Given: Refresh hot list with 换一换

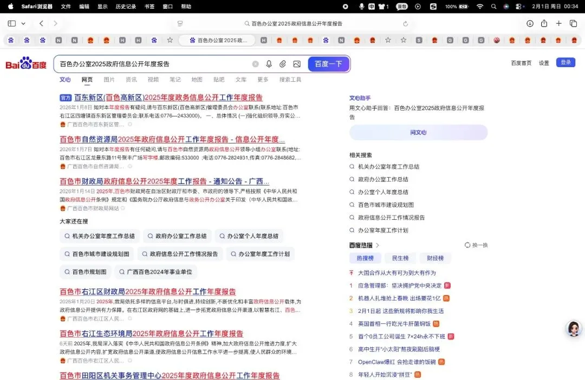Looking at the screenshot, I should [476, 245].
